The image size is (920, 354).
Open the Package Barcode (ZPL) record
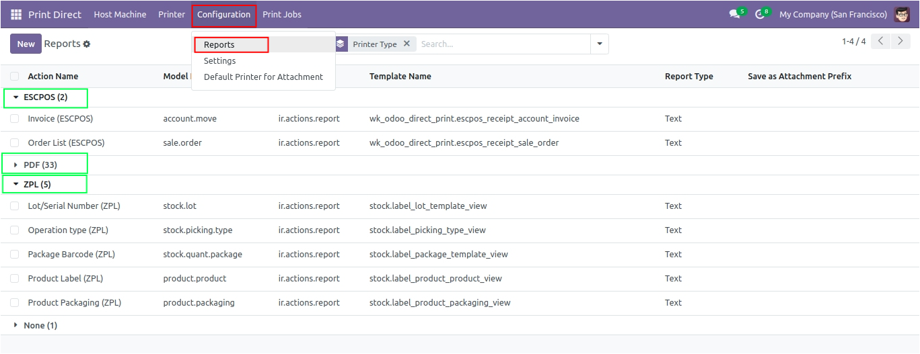pyautogui.click(x=71, y=255)
